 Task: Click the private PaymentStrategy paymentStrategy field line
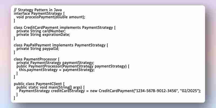point(55,63)
